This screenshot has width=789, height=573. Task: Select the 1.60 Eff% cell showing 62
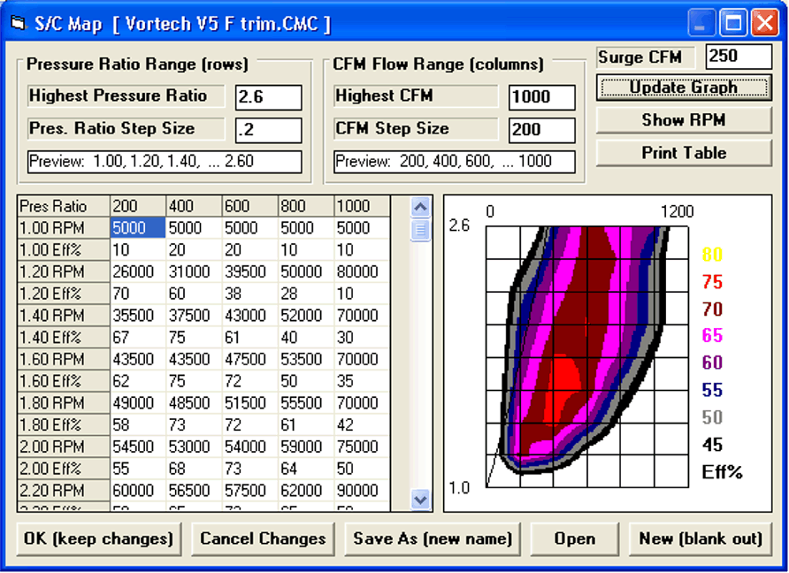(x=138, y=381)
